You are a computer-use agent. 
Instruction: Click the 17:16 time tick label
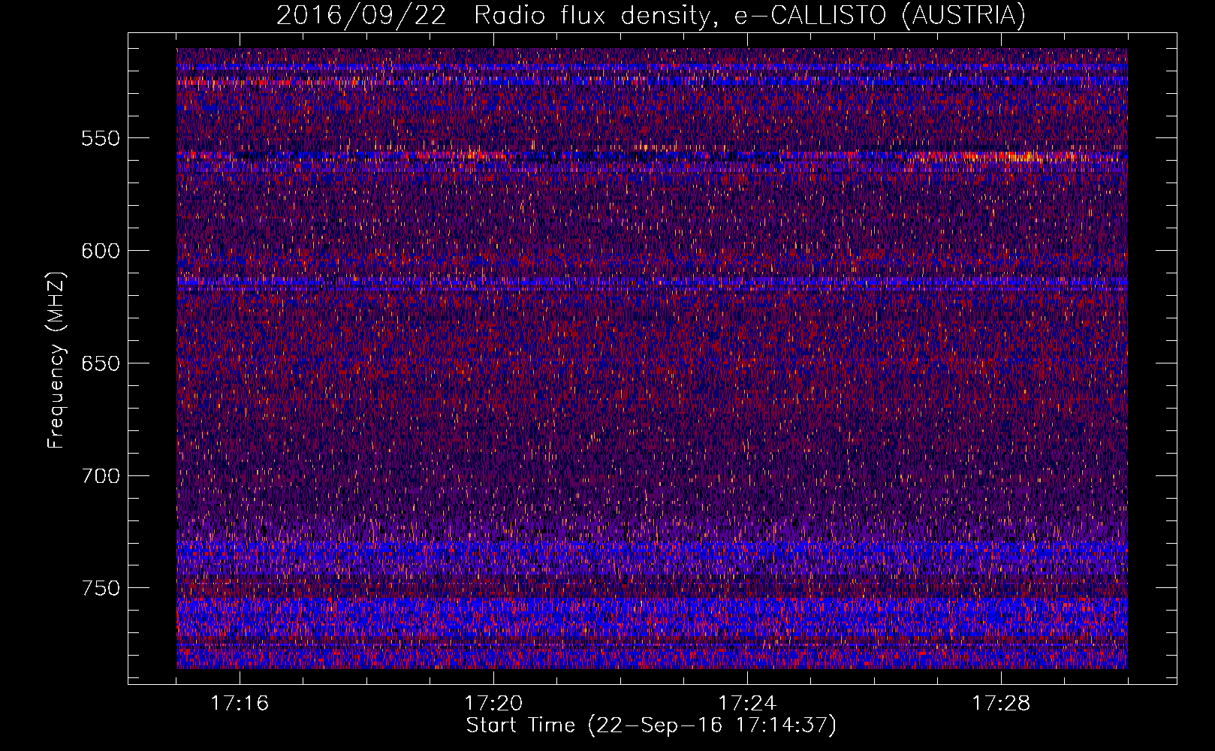pyautogui.click(x=240, y=704)
